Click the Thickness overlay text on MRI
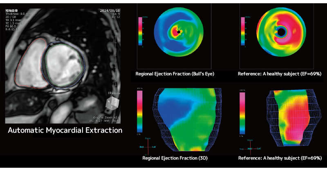Viewport: 327px width, 171px height. click(x=17, y=13)
